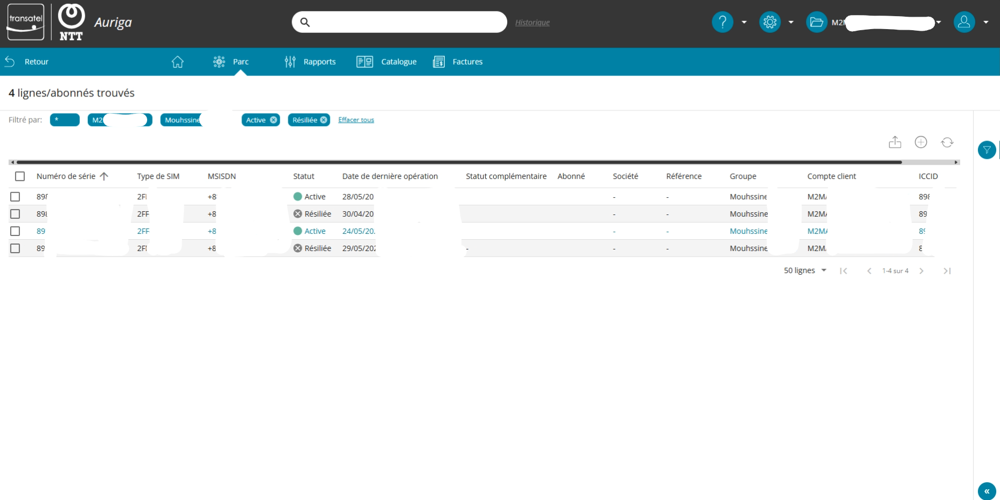Sort by Numéro de série arrow
The height and width of the screenshot is (500, 1000).
click(x=104, y=176)
